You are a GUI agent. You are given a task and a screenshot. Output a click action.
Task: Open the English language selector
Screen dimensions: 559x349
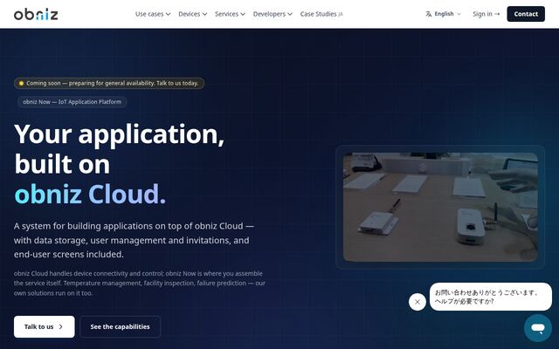click(443, 14)
